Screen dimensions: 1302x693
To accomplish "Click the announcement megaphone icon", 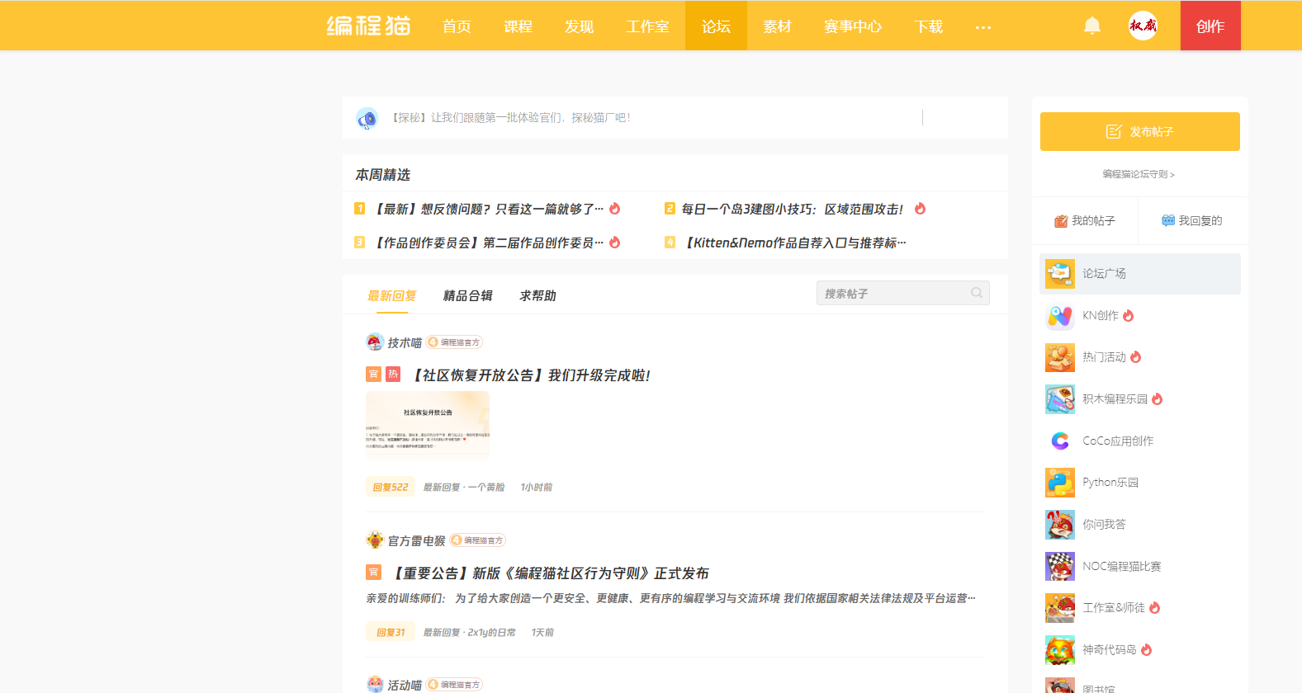I will click(367, 118).
